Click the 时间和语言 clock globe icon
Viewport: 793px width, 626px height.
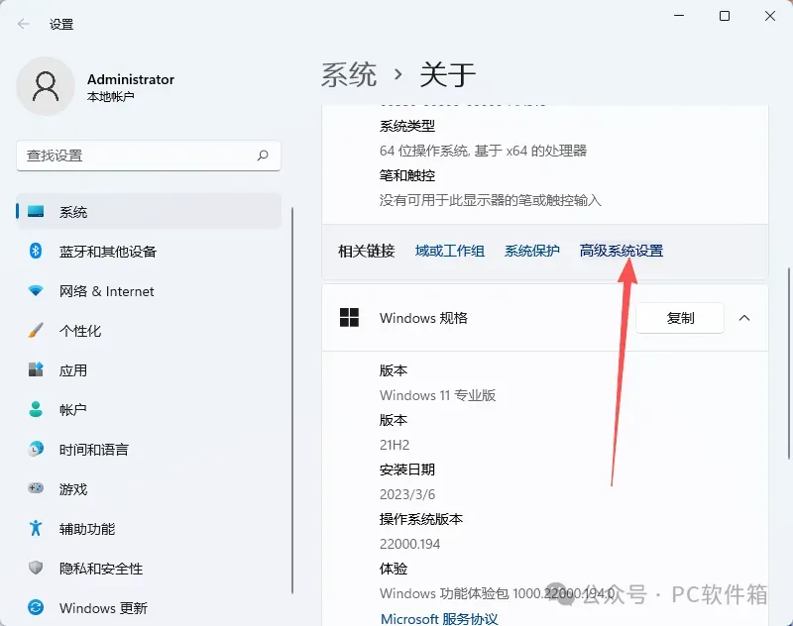(36, 449)
